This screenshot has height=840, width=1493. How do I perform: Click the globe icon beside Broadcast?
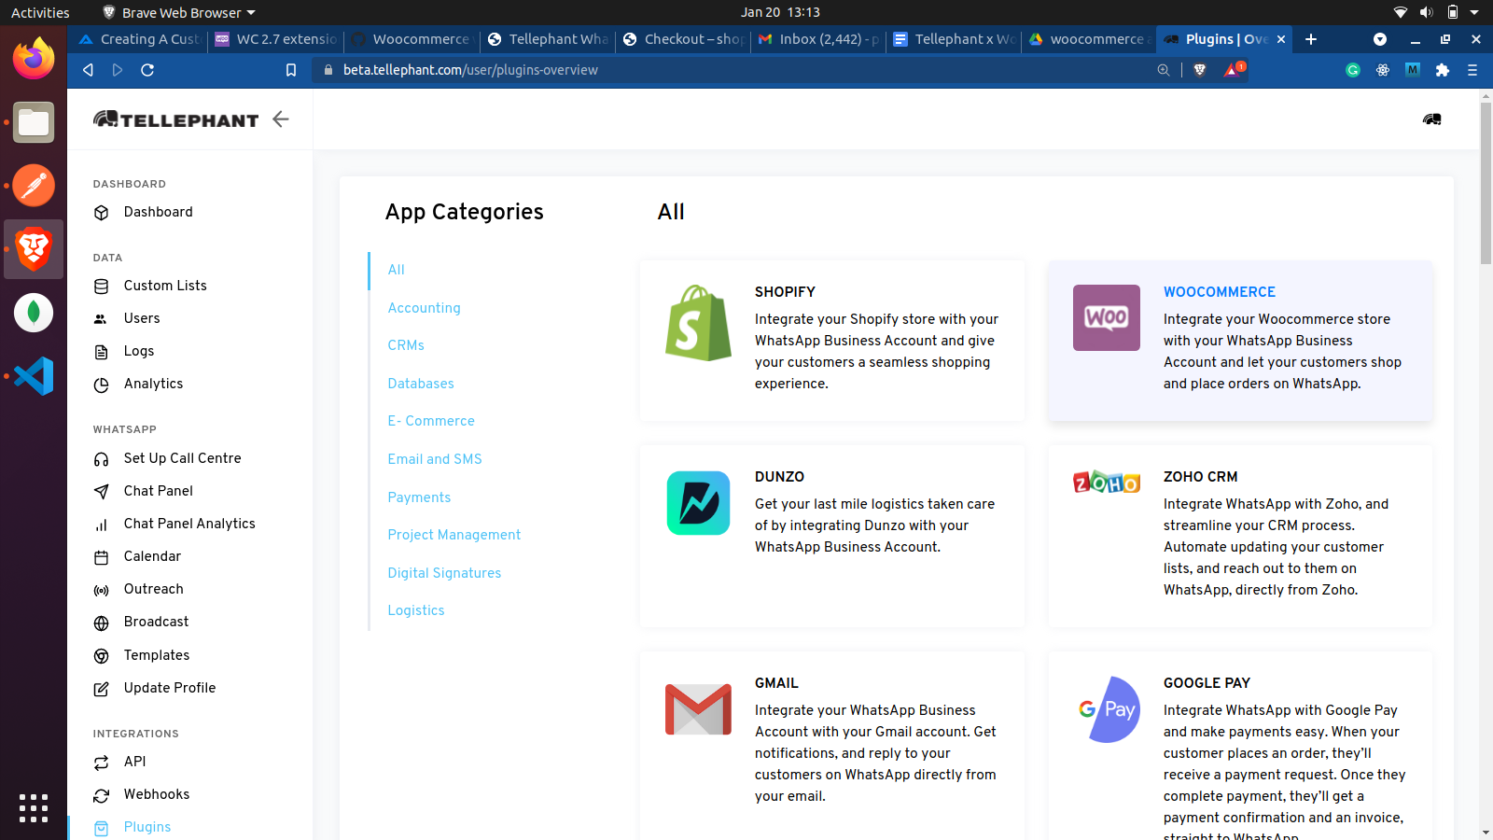pos(102,623)
